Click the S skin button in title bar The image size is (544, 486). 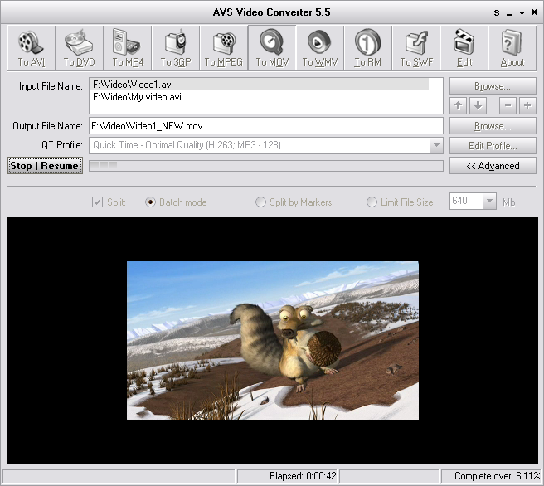point(497,12)
